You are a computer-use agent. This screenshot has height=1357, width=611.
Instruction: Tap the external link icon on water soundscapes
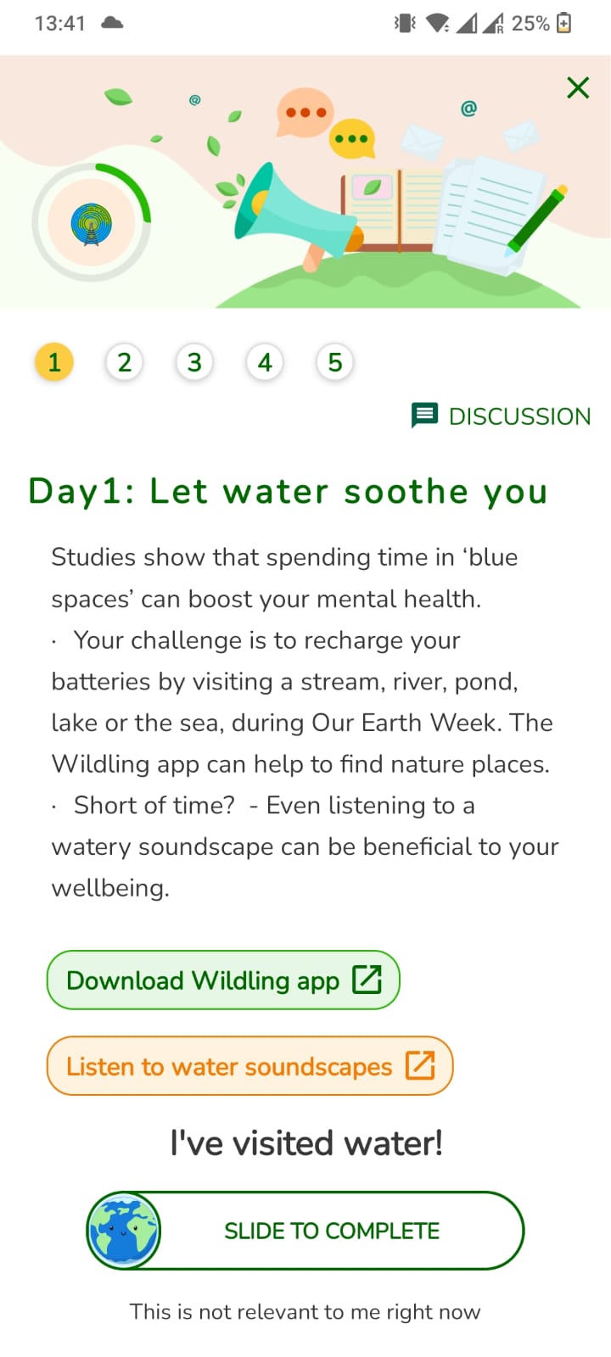click(420, 1065)
